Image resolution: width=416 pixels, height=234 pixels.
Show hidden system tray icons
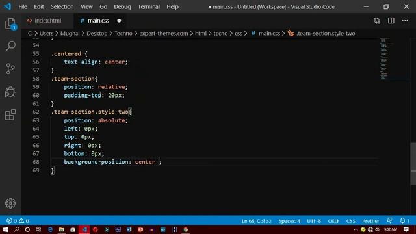356,229
